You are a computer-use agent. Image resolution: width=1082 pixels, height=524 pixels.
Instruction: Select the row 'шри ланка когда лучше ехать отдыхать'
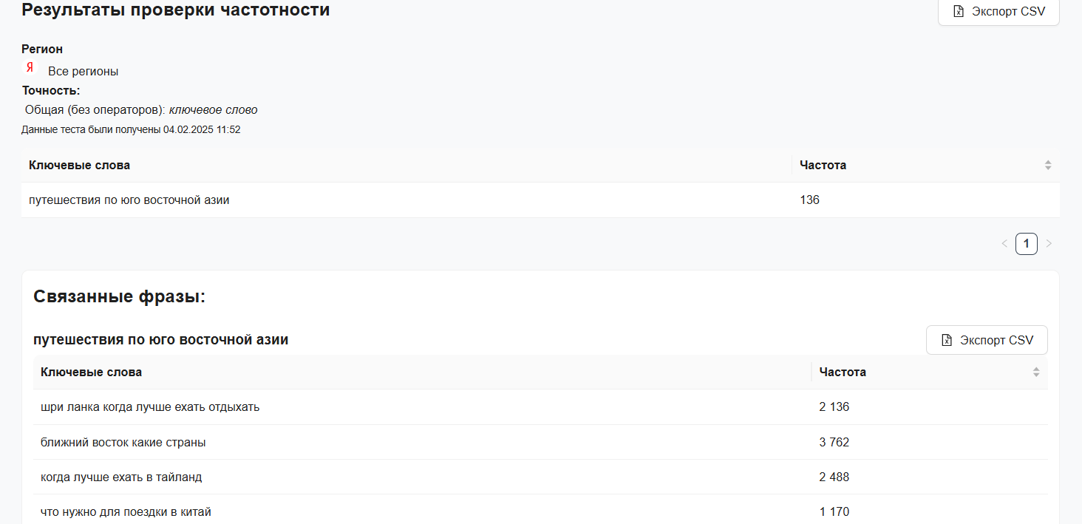150,407
